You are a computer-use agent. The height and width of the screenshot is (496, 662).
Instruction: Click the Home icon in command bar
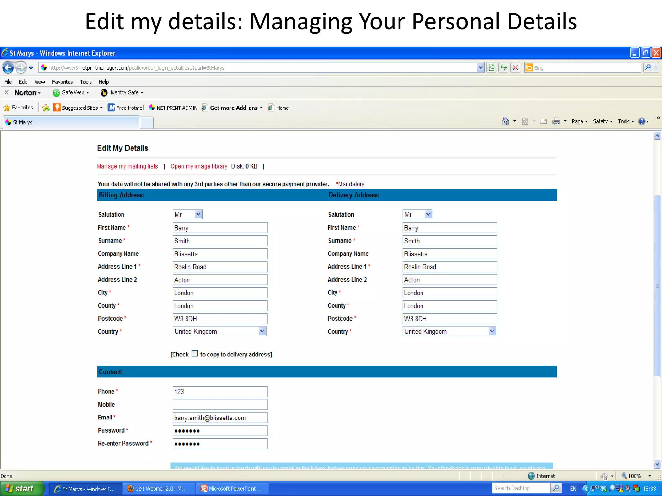[506, 121]
